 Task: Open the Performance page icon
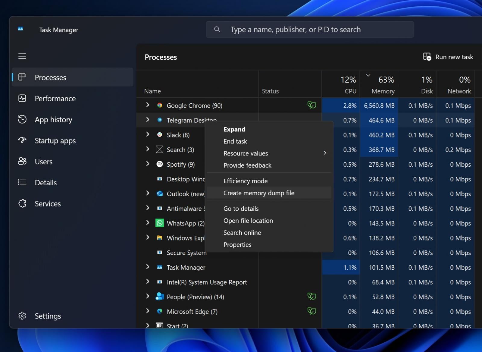[x=22, y=99]
